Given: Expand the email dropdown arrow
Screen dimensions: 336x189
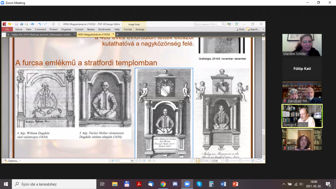Looking at the screenshot, I should pos(29,24).
